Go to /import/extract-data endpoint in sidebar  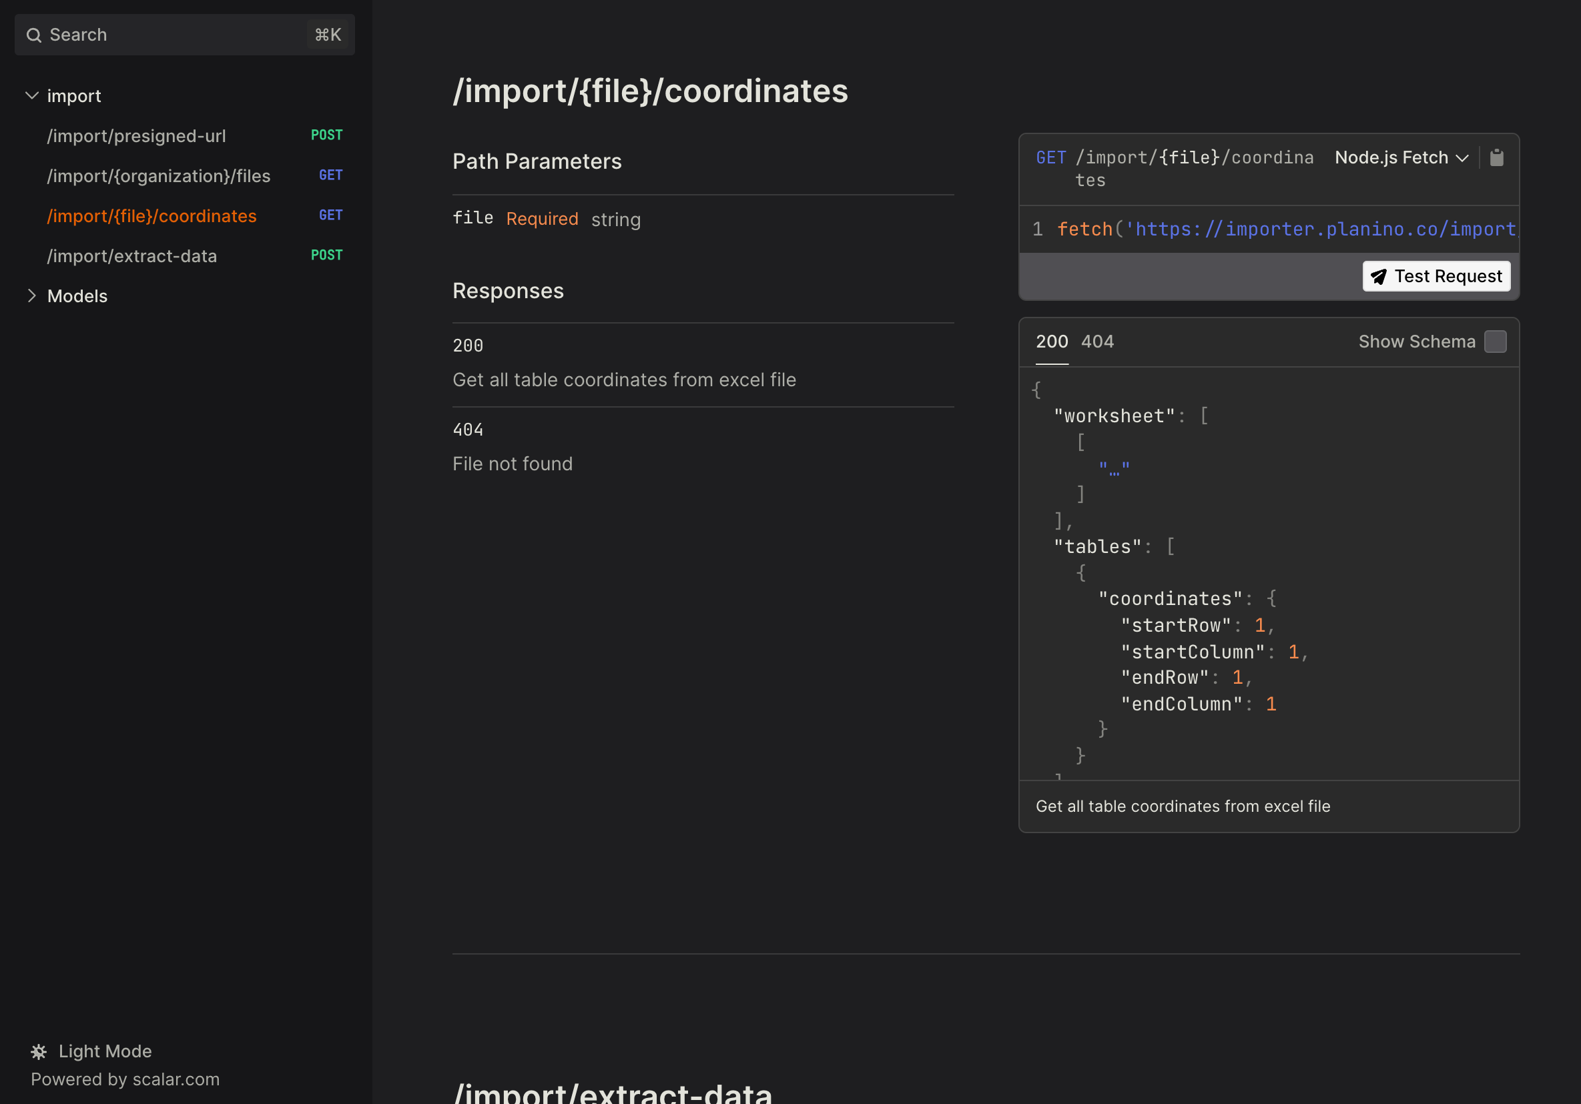pos(131,256)
